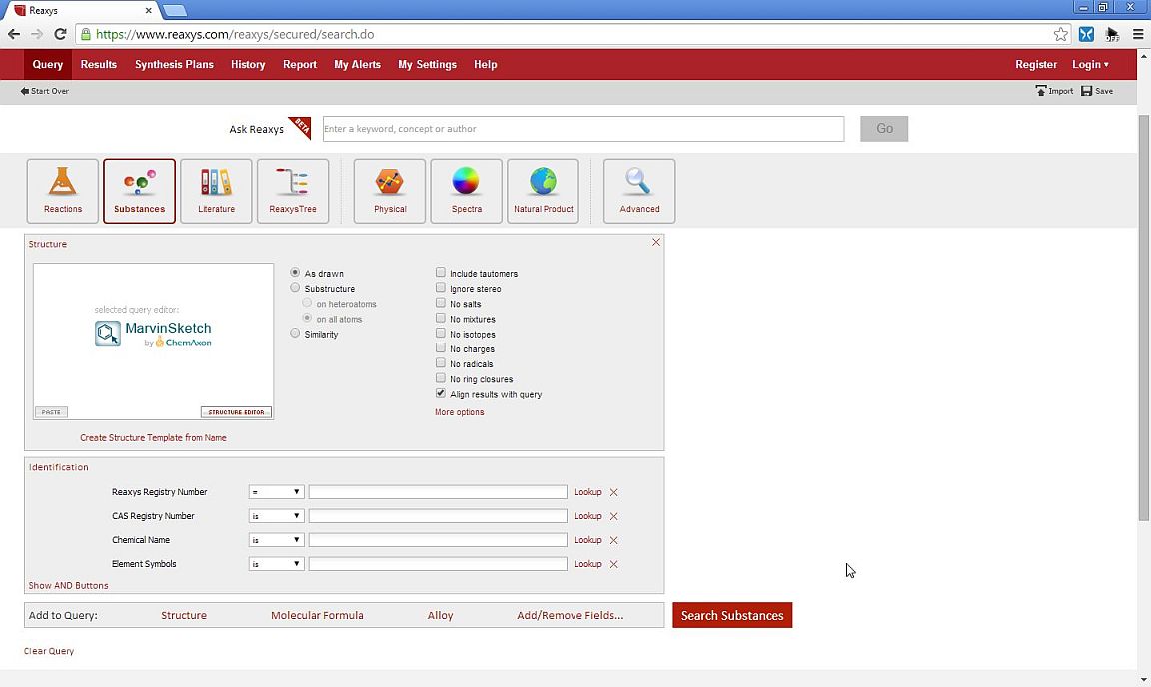Click the Clear Query link
The width and height of the screenshot is (1151, 687).
pos(48,651)
